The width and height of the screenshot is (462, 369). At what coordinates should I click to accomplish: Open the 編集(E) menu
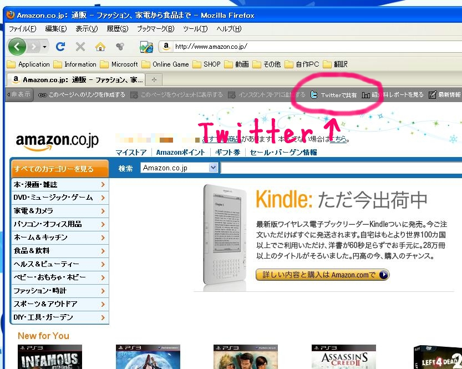coord(55,29)
